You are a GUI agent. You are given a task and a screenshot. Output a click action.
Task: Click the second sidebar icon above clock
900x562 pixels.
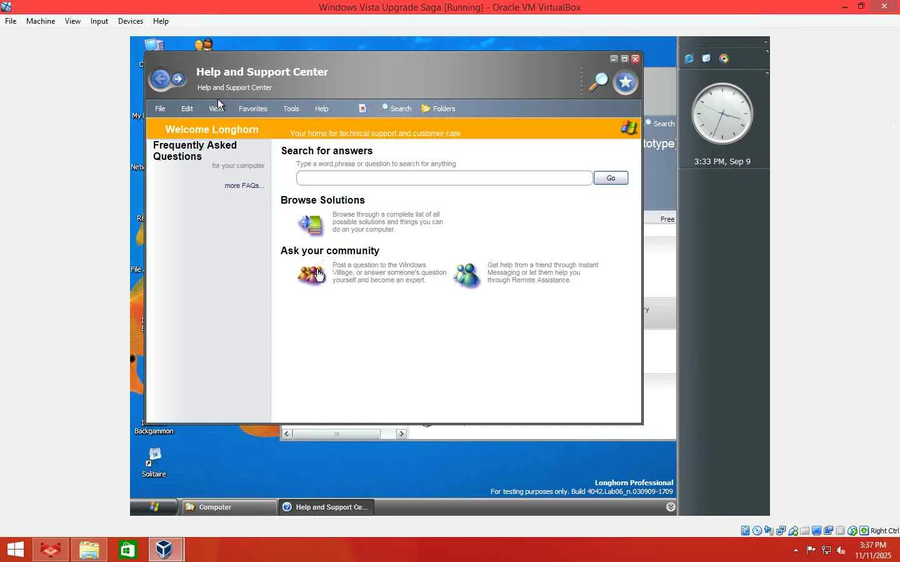tap(706, 59)
